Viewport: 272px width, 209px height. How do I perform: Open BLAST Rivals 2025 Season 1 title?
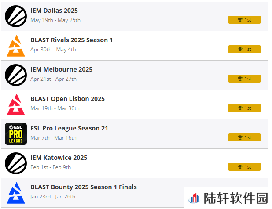72,40
